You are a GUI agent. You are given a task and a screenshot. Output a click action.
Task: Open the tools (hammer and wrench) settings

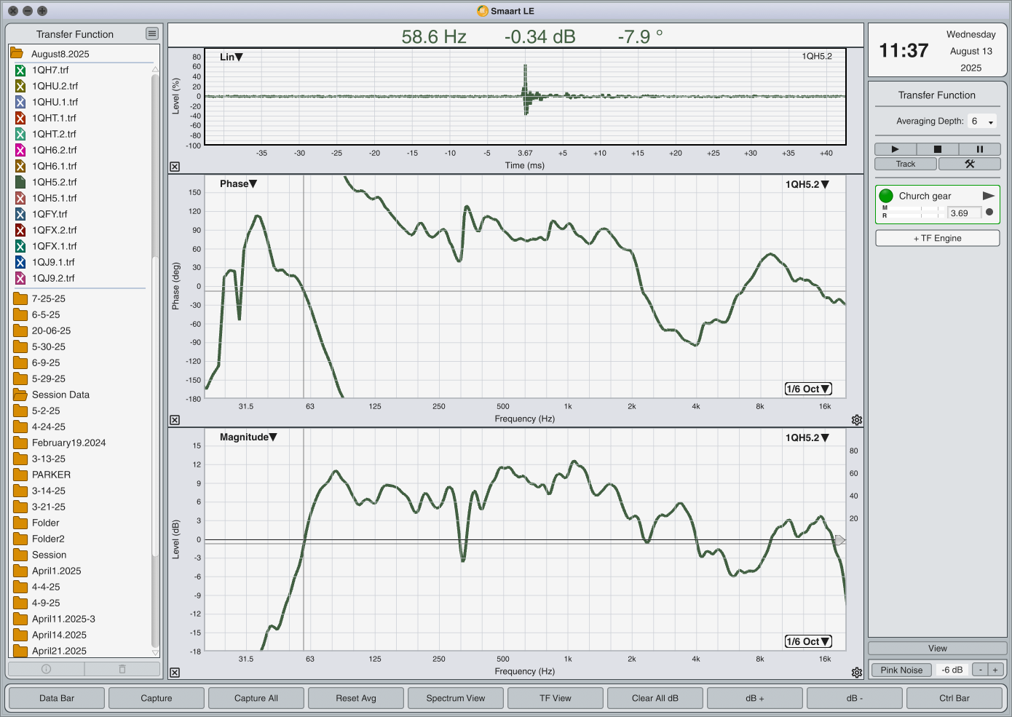(x=969, y=164)
